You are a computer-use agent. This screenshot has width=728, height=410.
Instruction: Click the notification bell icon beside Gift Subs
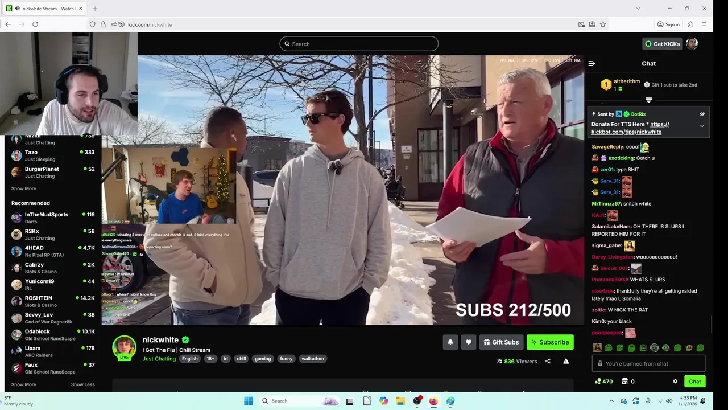tap(450, 342)
